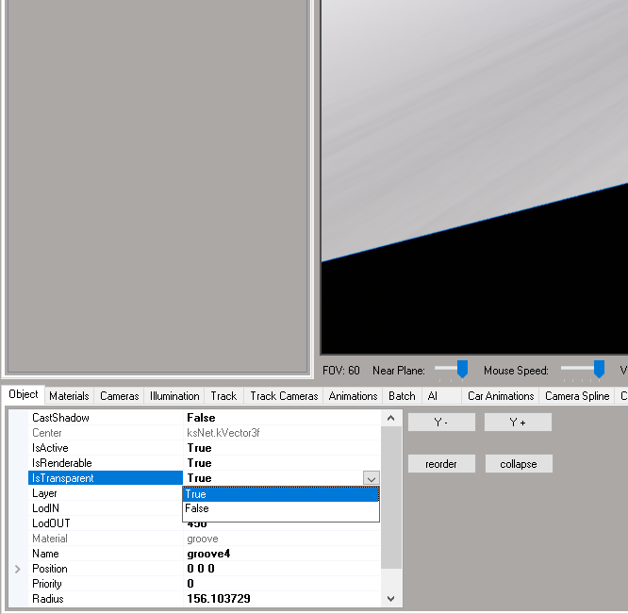Click the Mouse Speed slider handle
Screen dimensions: 628x614
click(x=598, y=370)
